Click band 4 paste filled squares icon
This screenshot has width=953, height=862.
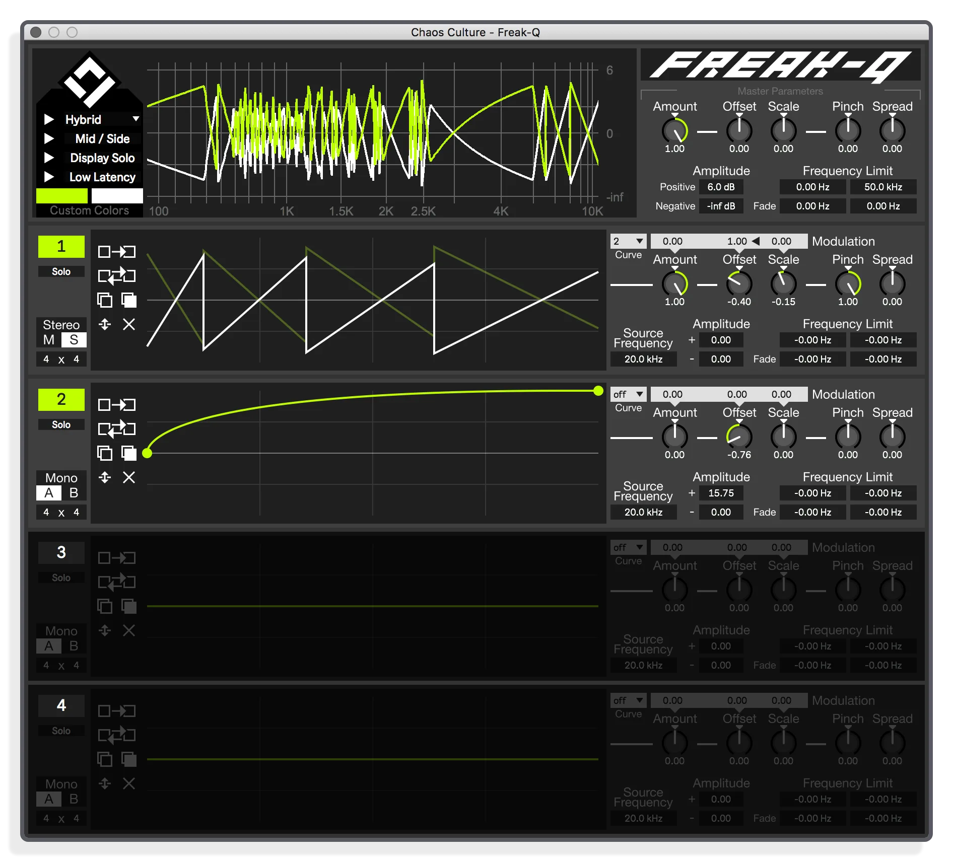coord(129,759)
